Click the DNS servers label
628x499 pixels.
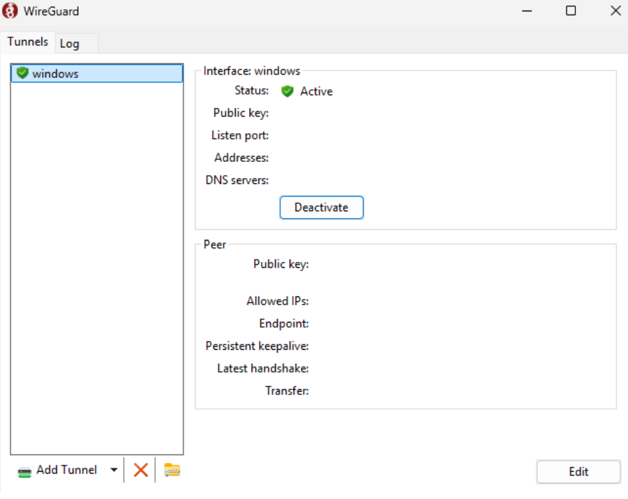pyautogui.click(x=237, y=181)
